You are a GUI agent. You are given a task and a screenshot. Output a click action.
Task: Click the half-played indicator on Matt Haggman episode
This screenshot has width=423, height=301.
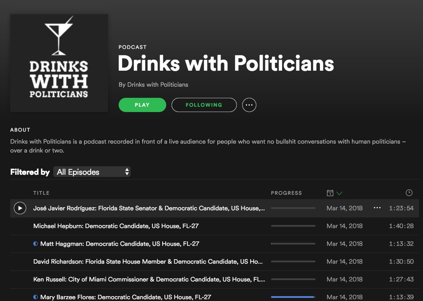tap(36, 244)
